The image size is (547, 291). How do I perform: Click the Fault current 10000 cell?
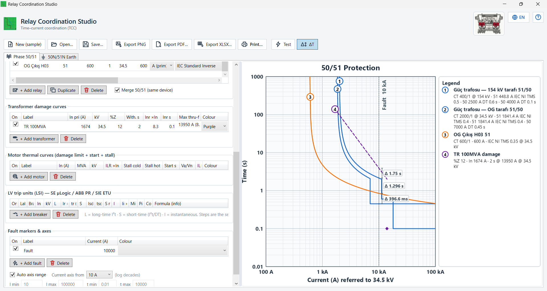coord(101,250)
